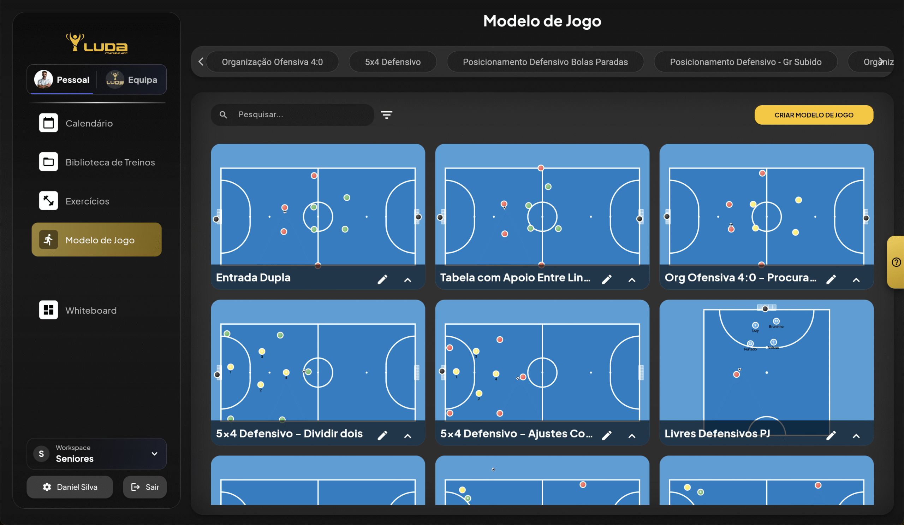Open the Whiteboard page

pyautogui.click(x=91, y=311)
